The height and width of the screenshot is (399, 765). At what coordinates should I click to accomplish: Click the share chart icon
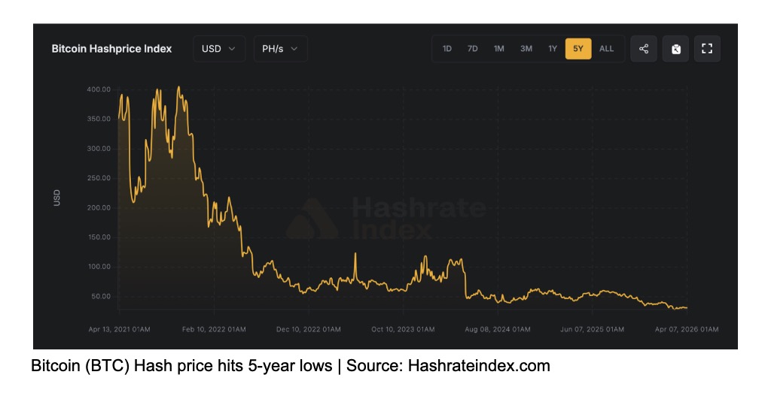click(644, 49)
